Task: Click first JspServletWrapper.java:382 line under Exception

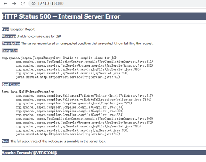Action: pyautogui.click(x=84, y=65)
